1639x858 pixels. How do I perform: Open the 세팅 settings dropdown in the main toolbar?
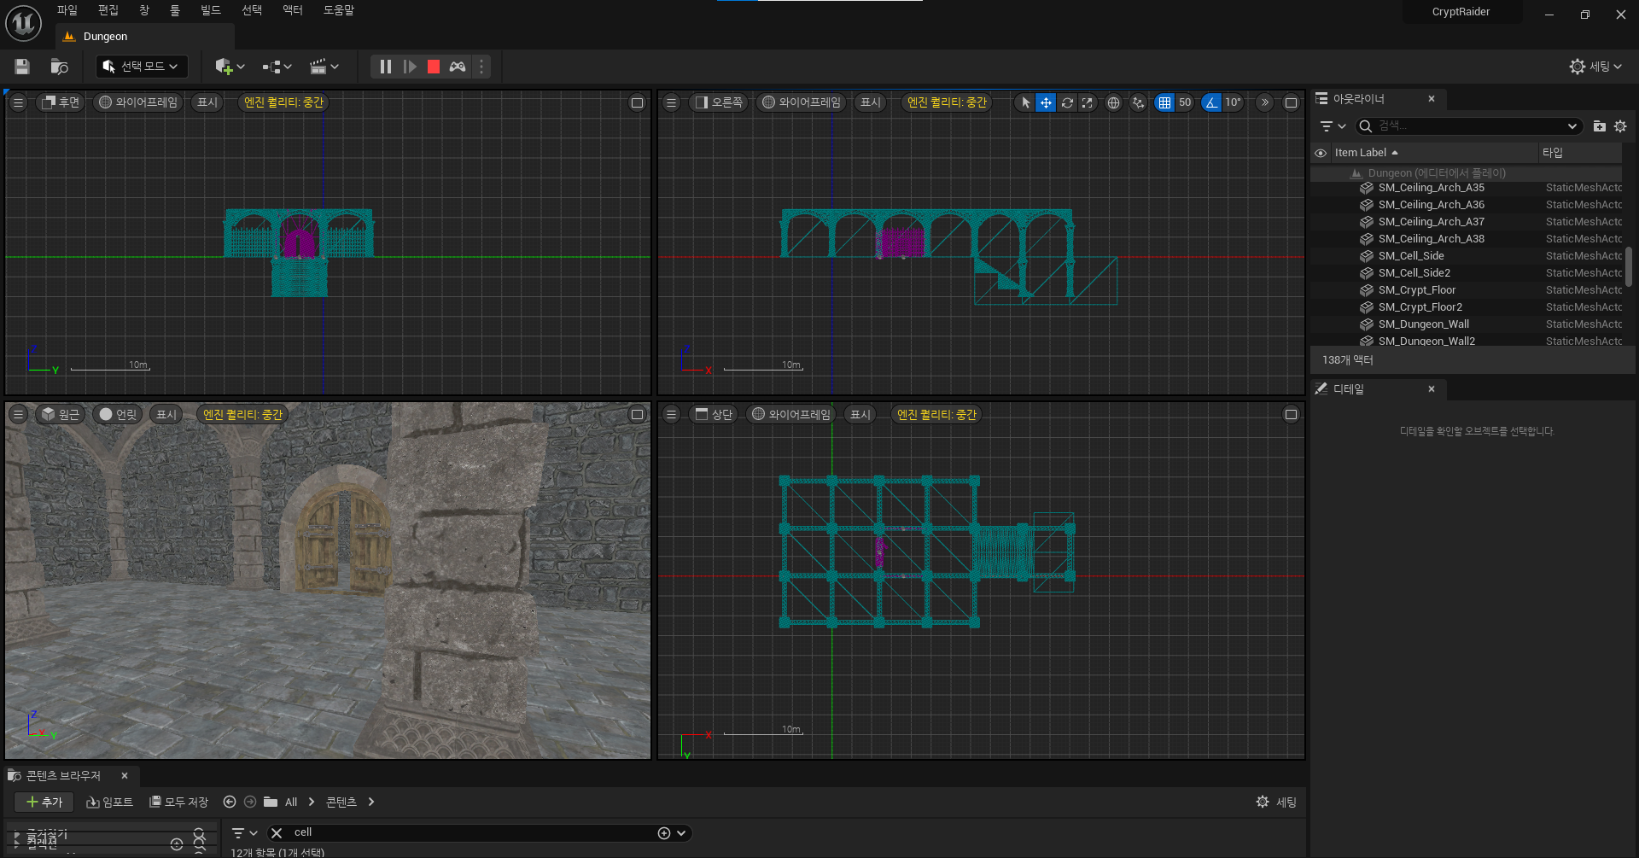click(x=1595, y=67)
